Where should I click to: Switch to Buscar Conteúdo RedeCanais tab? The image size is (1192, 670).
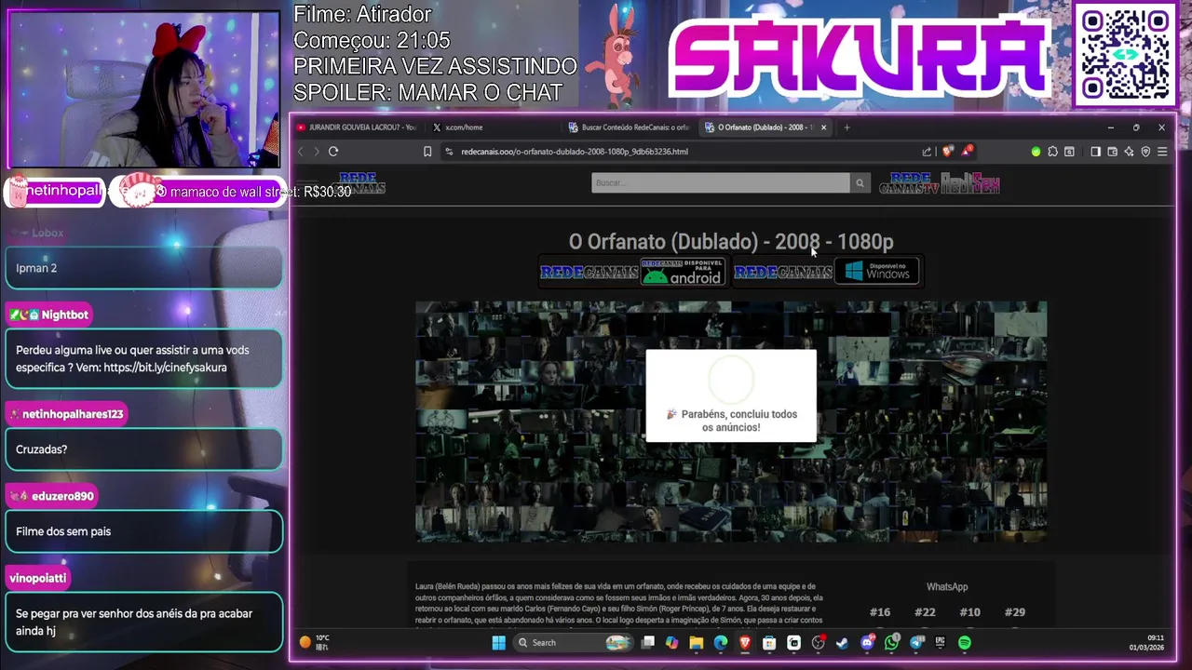[629, 127]
